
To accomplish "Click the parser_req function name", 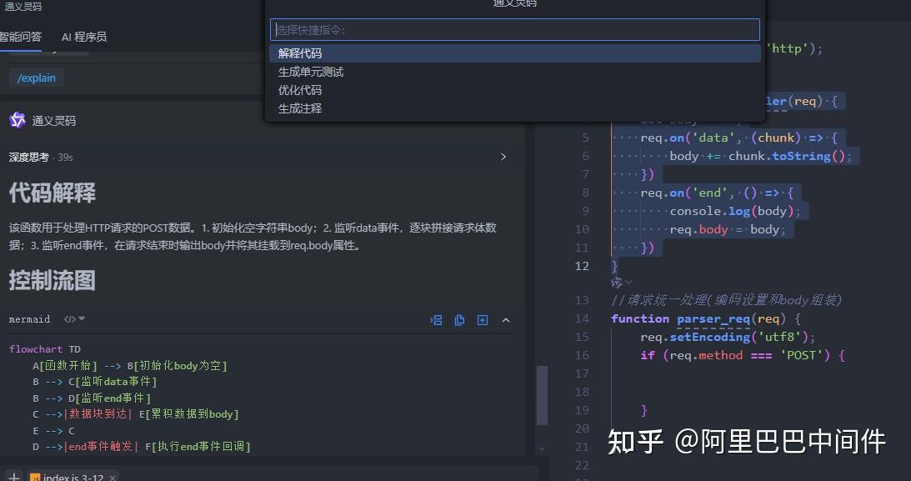I will coord(713,319).
